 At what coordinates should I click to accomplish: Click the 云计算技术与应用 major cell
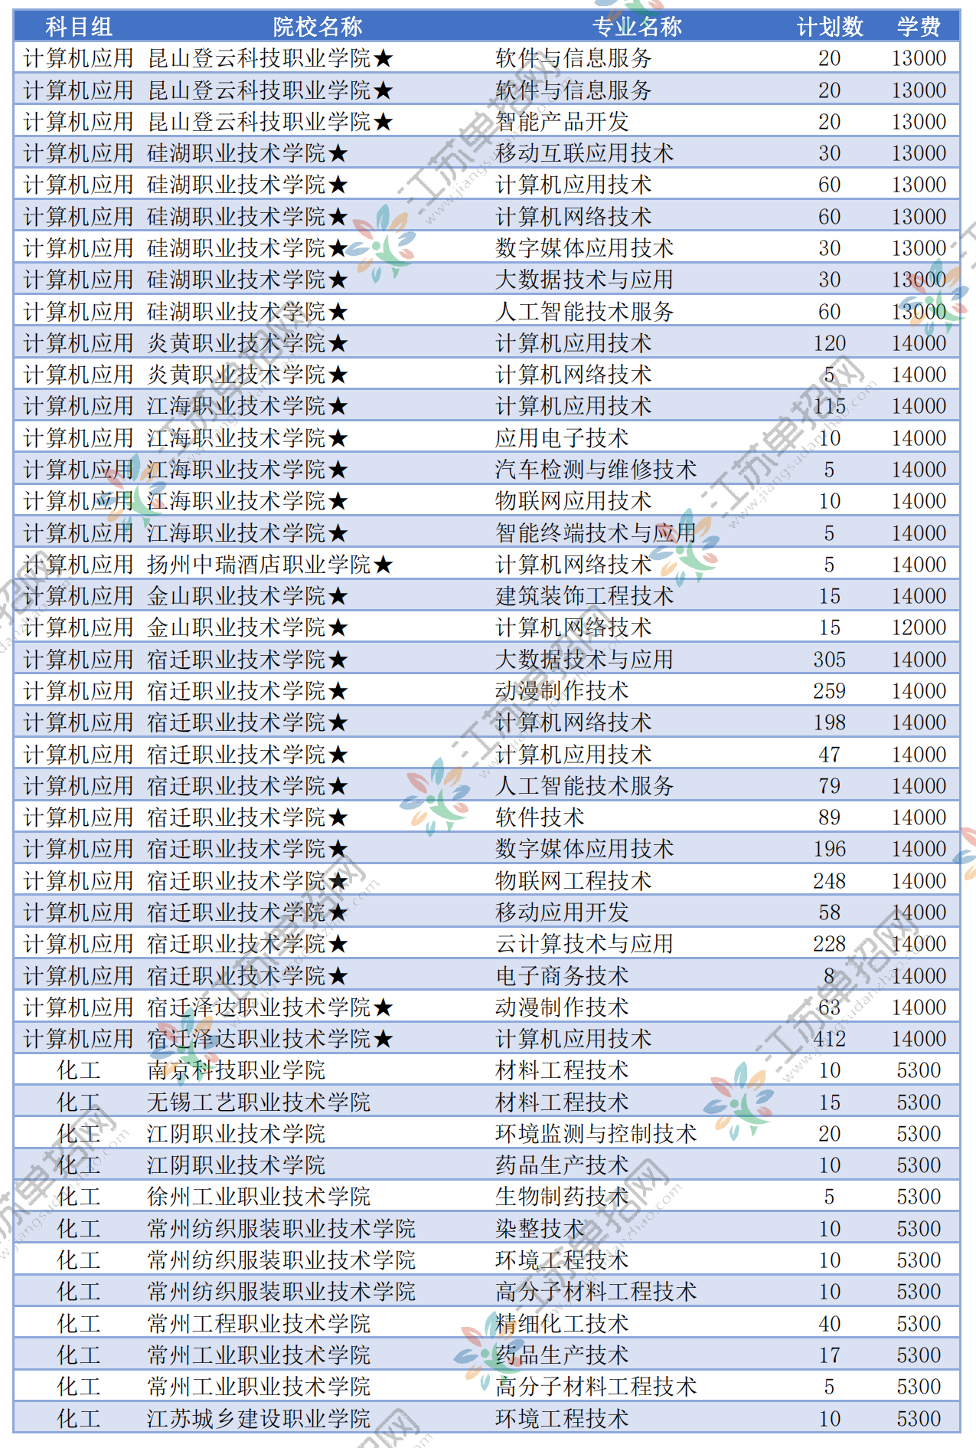click(584, 944)
